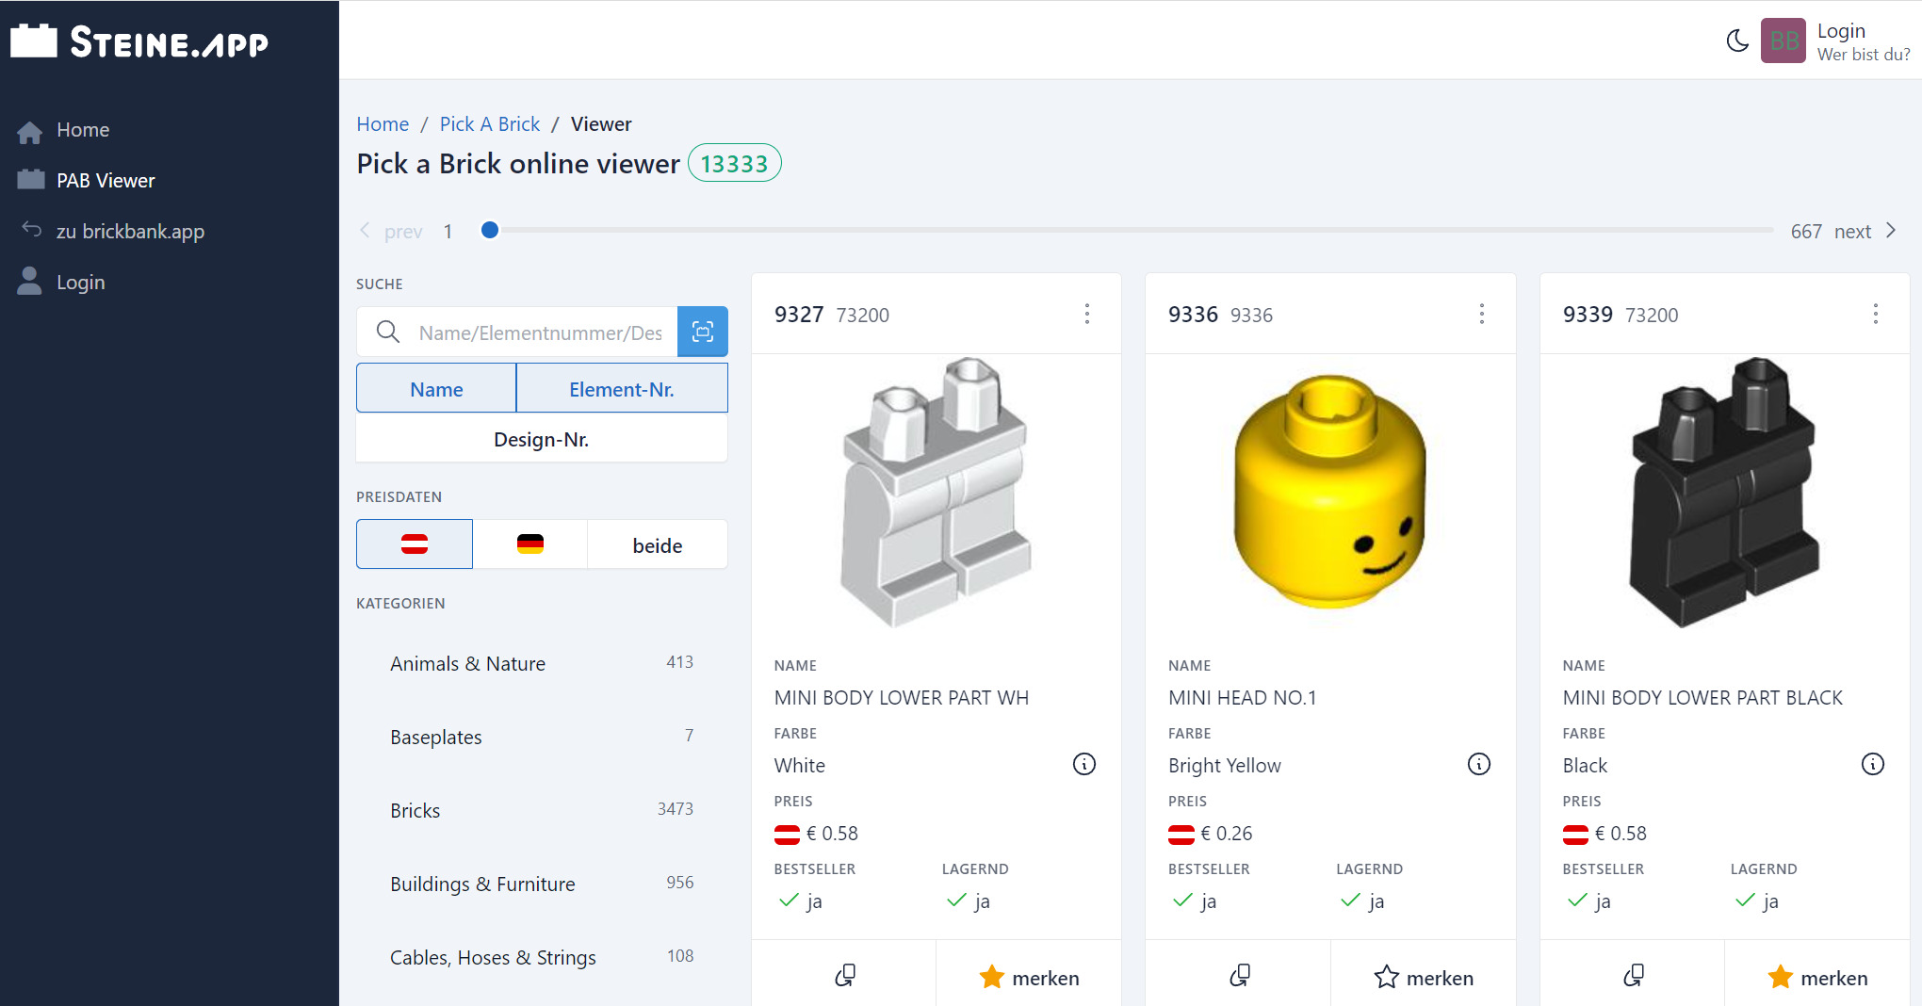Image resolution: width=1922 pixels, height=1006 pixels.
Task: Go to the next page with next
Action: point(1852,231)
